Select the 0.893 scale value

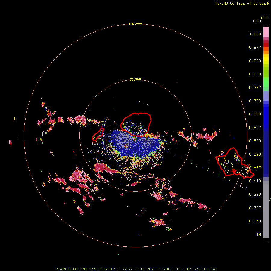point(255,61)
